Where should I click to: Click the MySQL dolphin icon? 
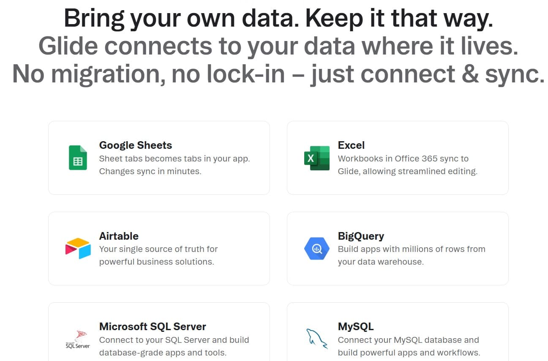316,338
